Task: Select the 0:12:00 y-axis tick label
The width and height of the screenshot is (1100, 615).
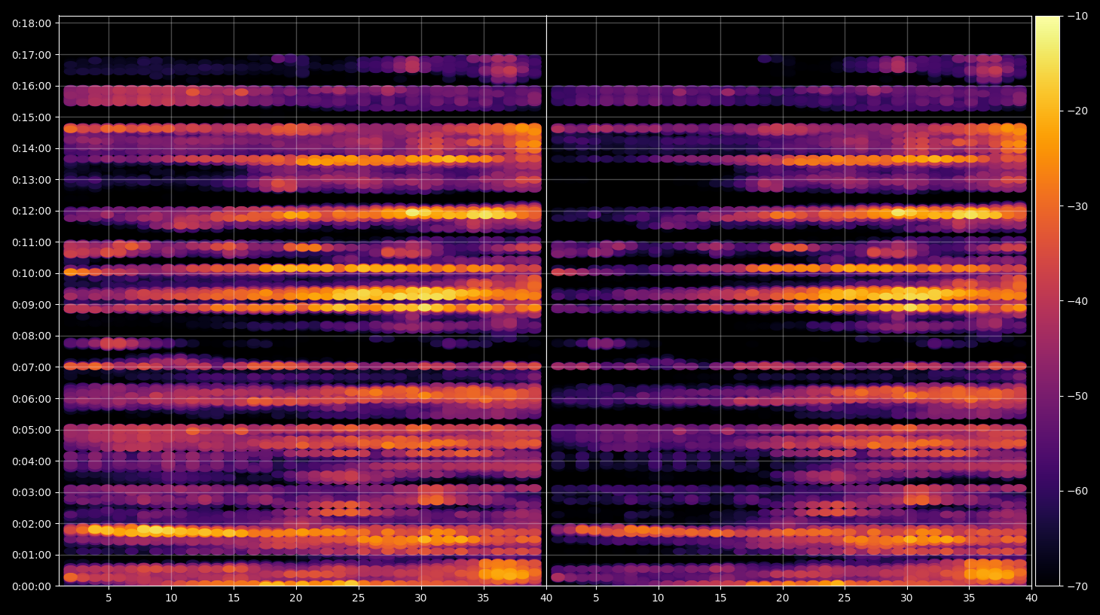Action: click(x=32, y=211)
